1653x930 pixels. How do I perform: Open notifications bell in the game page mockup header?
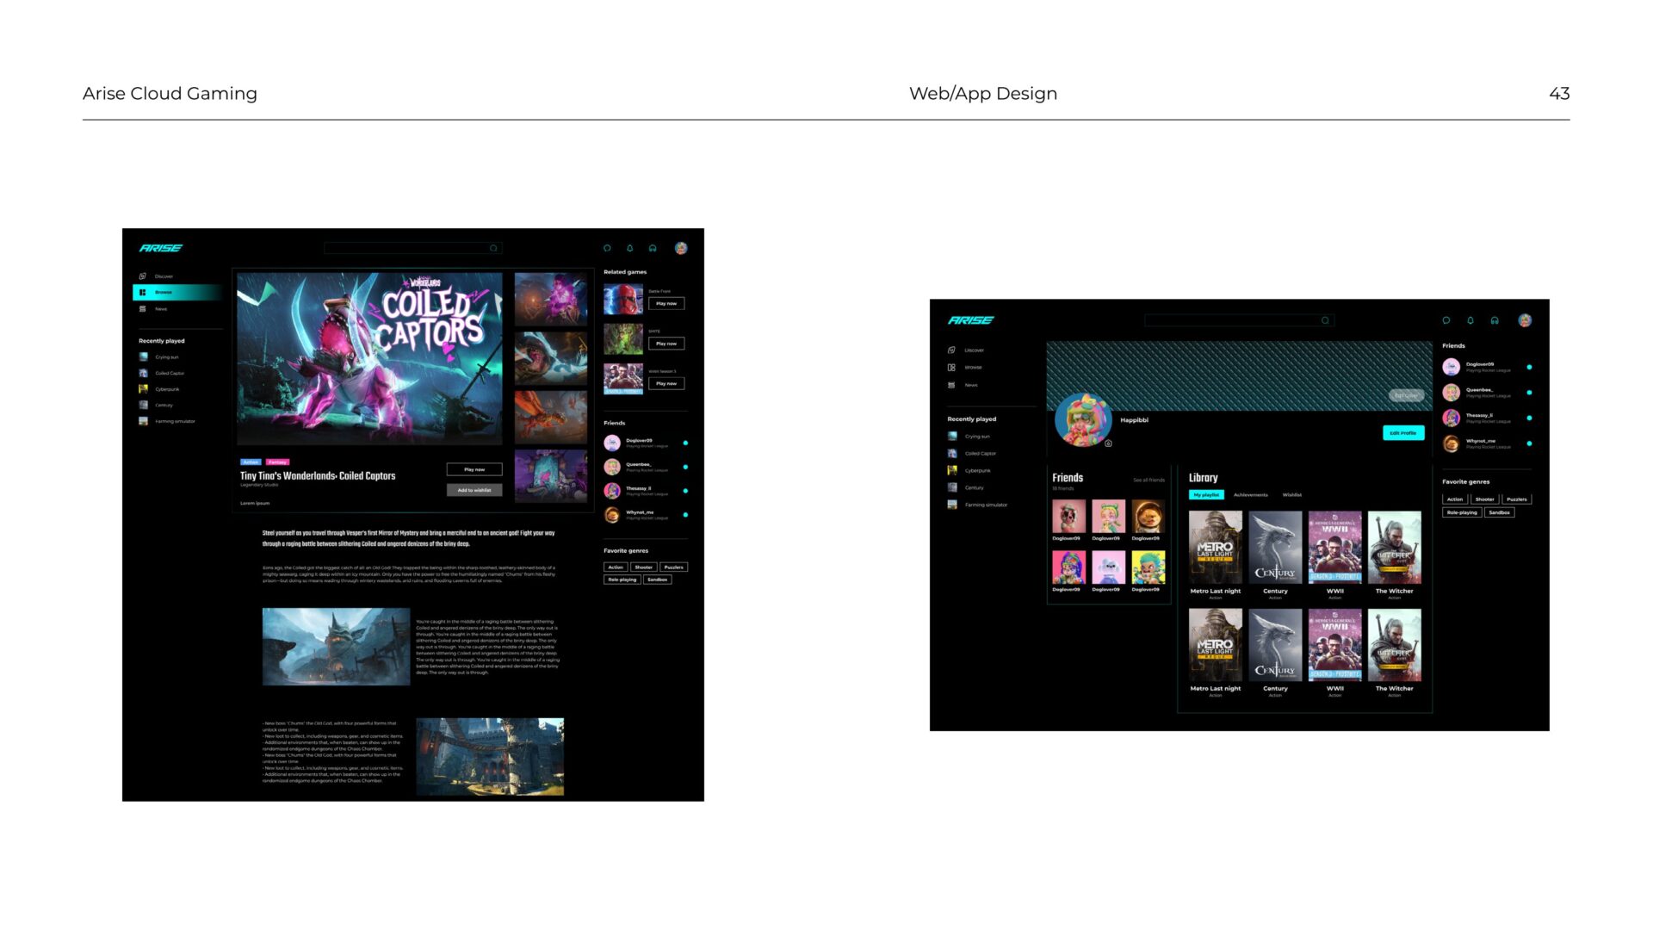[630, 248]
